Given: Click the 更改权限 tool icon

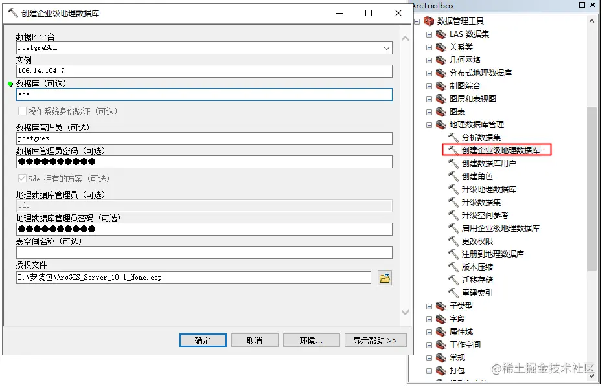Looking at the screenshot, I should [x=453, y=241].
